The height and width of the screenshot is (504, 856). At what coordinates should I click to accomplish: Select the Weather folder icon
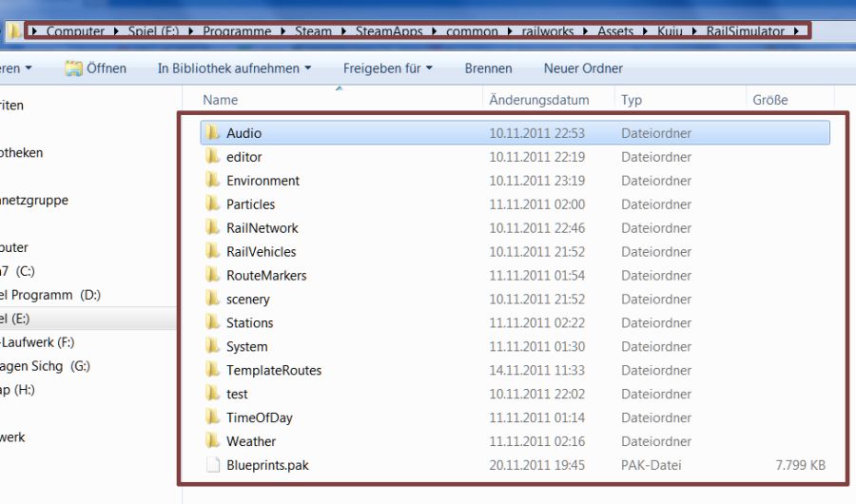[212, 441]
